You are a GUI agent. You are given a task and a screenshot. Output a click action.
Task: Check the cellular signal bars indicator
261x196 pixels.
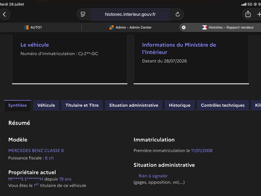pos(244,4)
